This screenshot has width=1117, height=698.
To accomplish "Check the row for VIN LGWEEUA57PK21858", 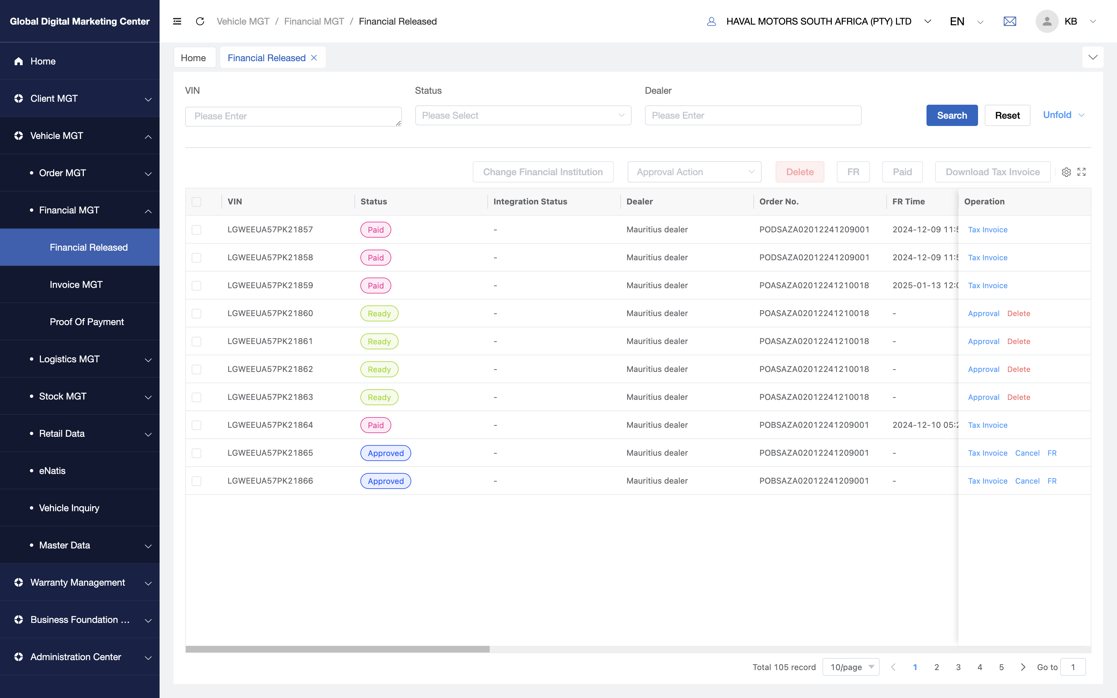I will (196, 258).
